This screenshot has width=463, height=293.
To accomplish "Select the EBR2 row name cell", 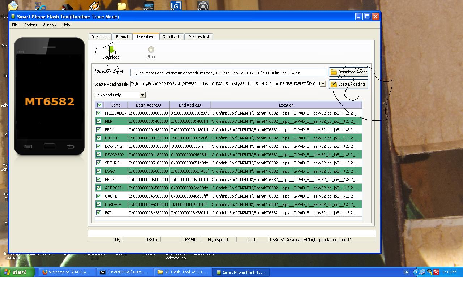I will tap(116, 180).
